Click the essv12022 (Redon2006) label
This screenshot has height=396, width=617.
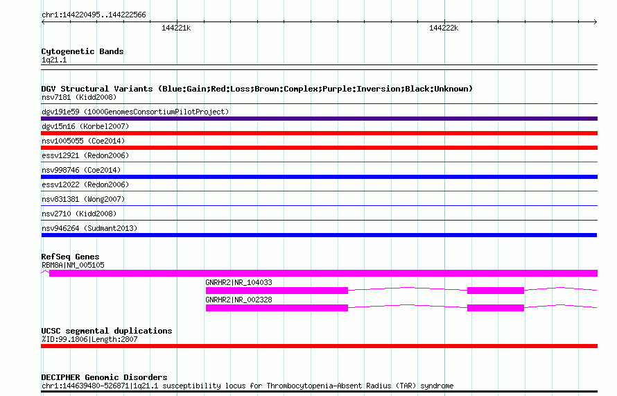pos(85,184)
